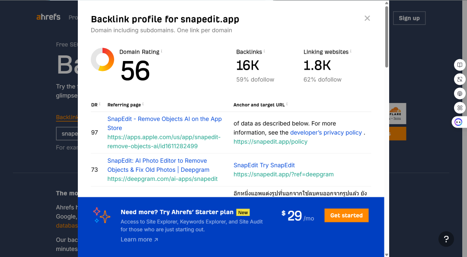Click the book reader icon in side panel
The width and height of the screenshot is (467, 257).
[460, 65]
